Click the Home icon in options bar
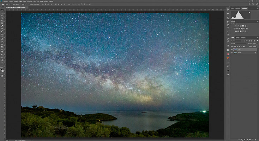The height and width of the screenshot is (141, 259). tap(3, 4)
